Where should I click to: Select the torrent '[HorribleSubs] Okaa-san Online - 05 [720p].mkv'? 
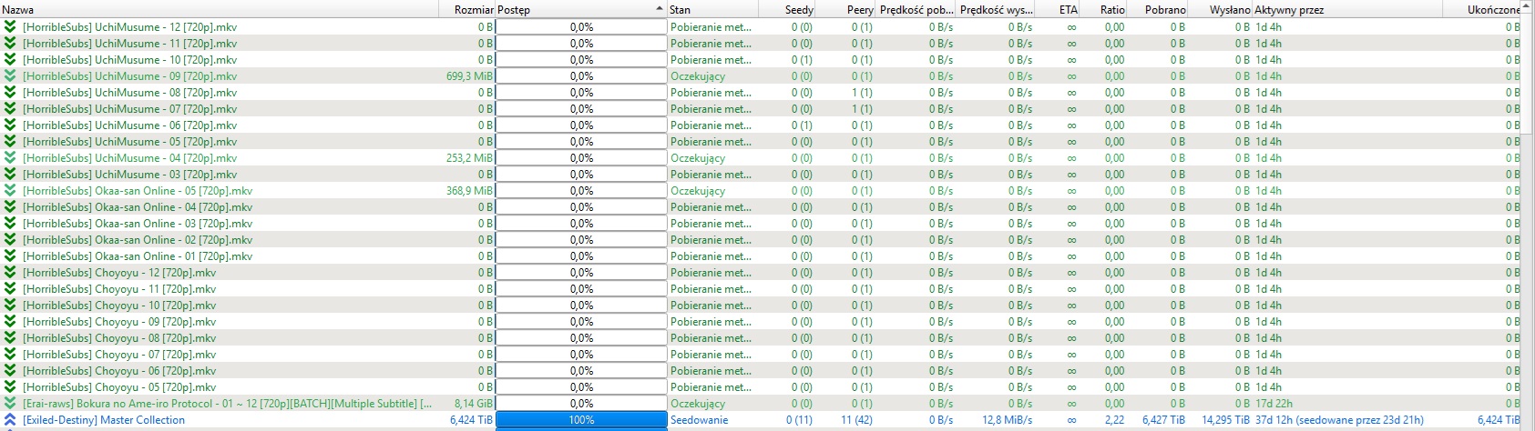coord(138,191)
